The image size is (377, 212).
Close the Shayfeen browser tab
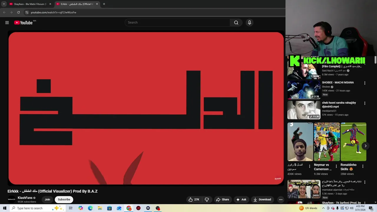point(50,4)
